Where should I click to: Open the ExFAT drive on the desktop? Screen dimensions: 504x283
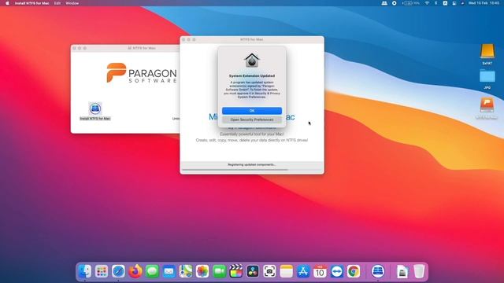tap(487, 51)
